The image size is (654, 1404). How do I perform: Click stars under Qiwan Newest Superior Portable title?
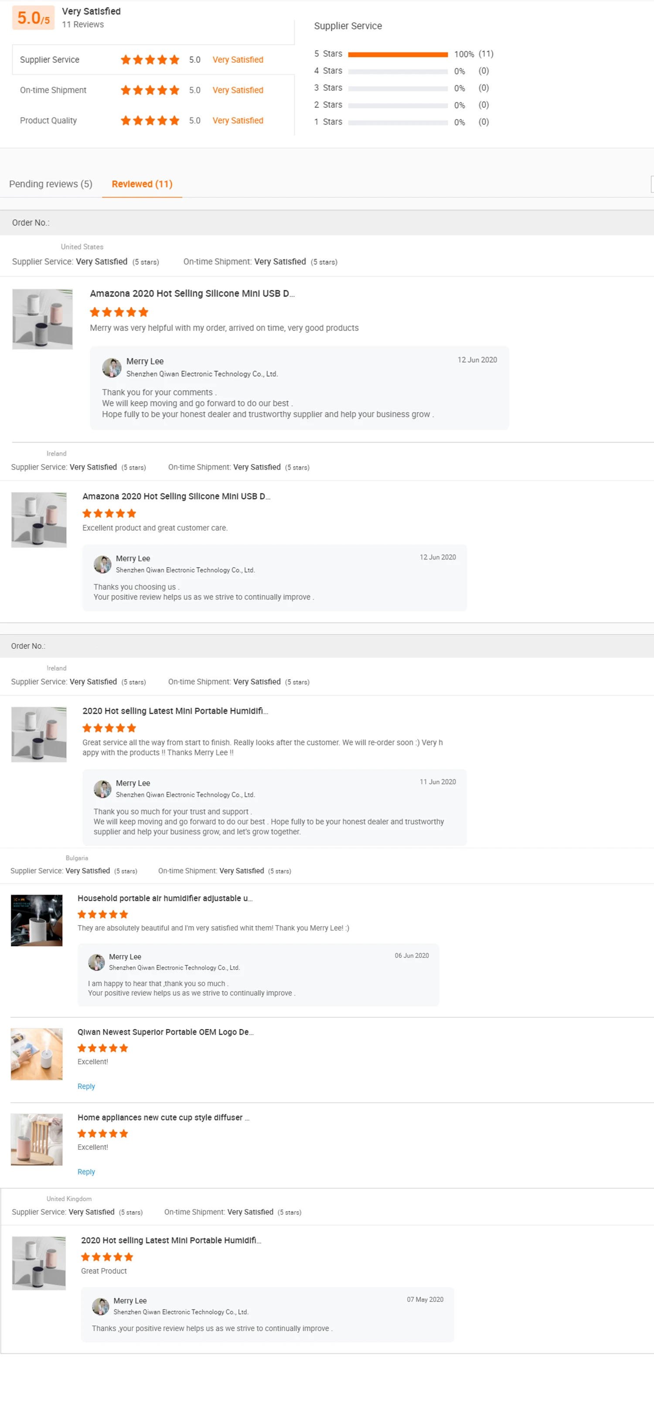pyautogui.click(x=102, y=1047)
